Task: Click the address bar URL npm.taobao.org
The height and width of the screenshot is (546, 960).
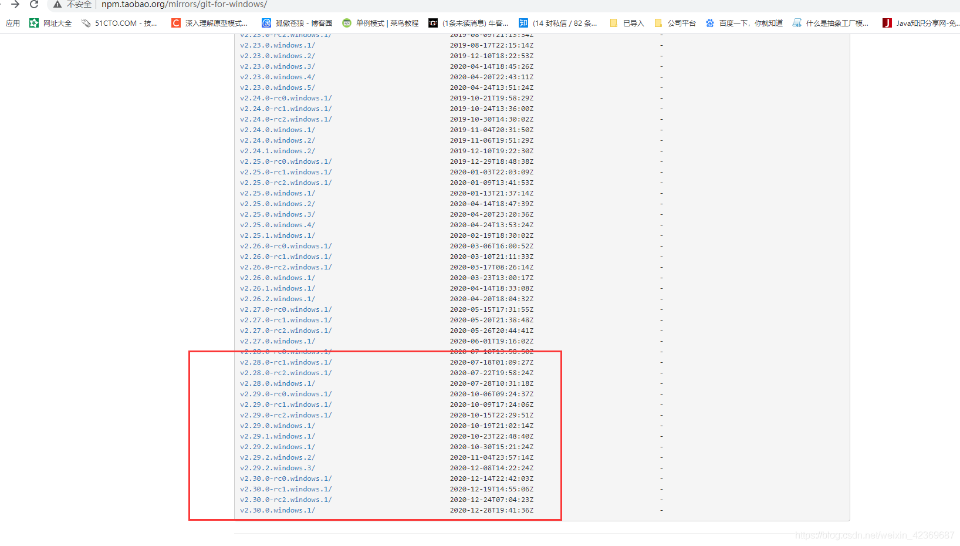Action: [x=184, y=4]
